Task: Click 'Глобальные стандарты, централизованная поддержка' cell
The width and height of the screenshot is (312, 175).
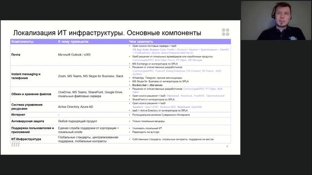Action: pyautogui.click(x=88, y=139)
